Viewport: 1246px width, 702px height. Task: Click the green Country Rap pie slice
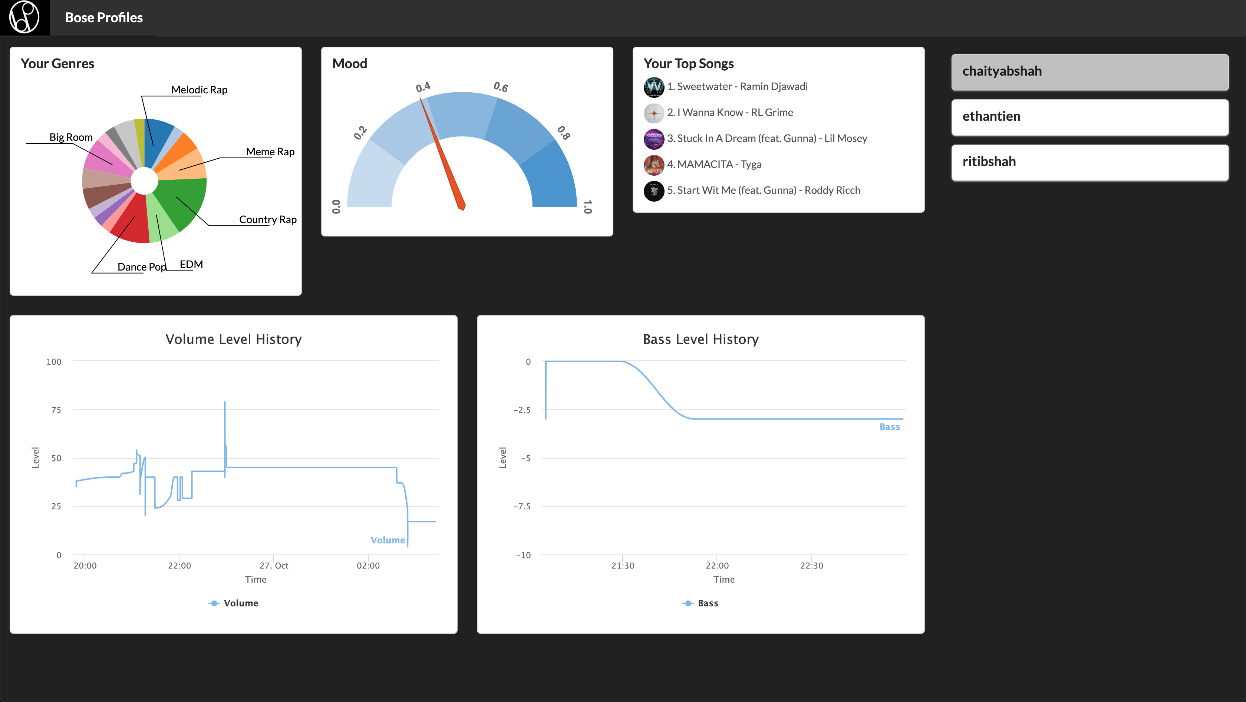pos(184,201)
